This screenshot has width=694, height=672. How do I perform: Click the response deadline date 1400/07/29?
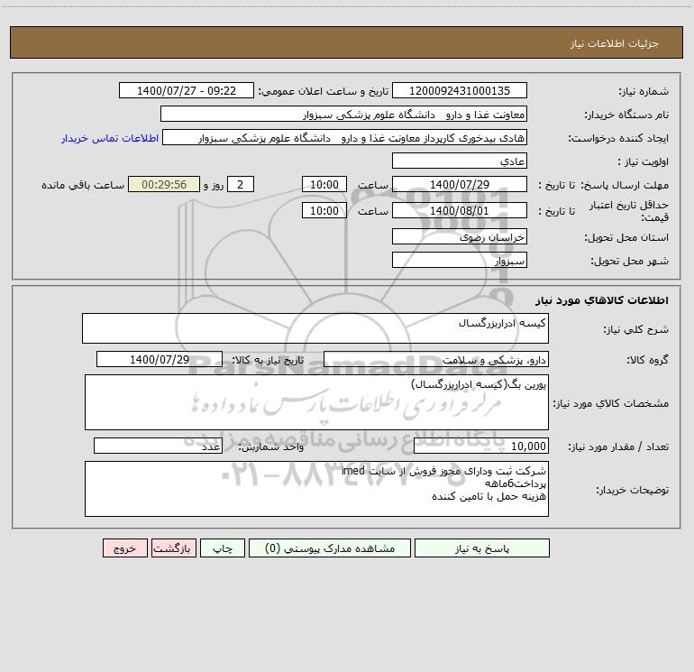point(460,184)
